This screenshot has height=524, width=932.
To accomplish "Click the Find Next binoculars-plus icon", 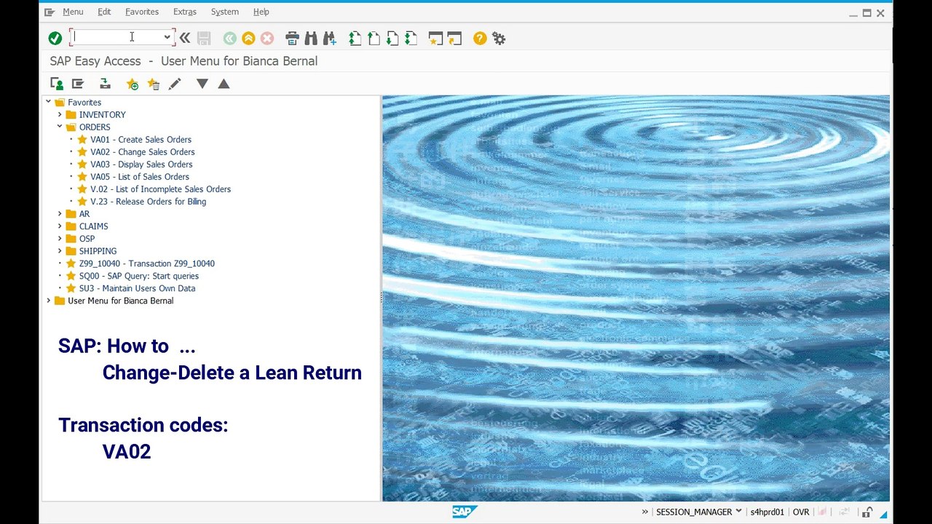I will coord(330,38).
